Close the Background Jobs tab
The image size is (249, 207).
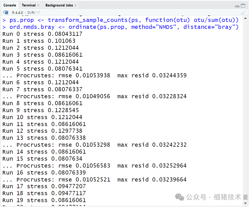tap(76, 5)
